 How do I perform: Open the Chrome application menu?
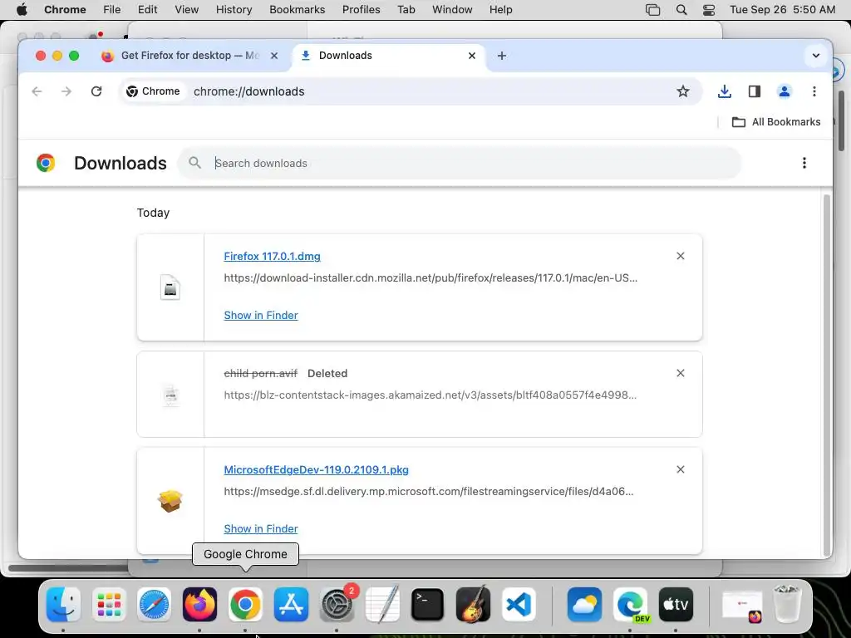65,10
